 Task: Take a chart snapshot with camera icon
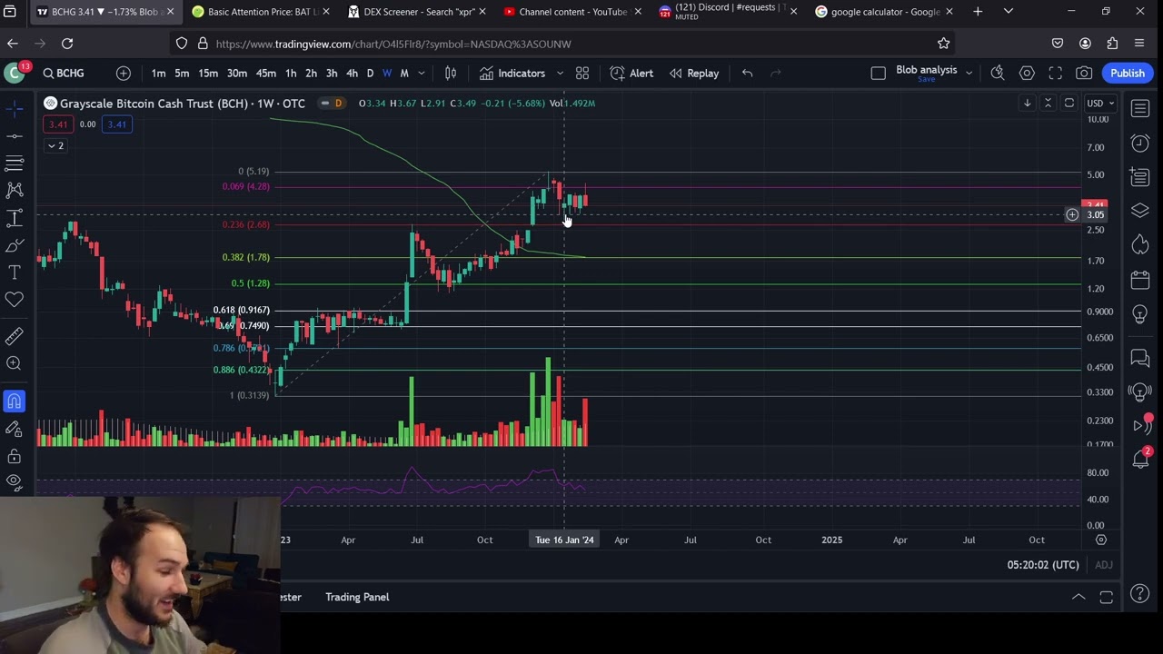(x=1084, y=74)
